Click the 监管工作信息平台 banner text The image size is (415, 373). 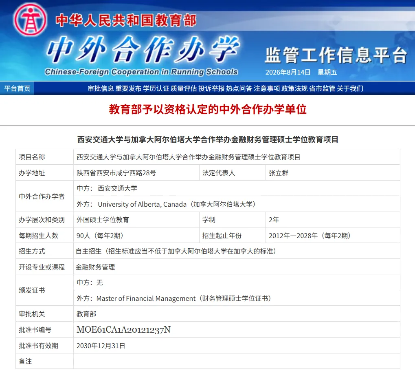tap(336, 55)
